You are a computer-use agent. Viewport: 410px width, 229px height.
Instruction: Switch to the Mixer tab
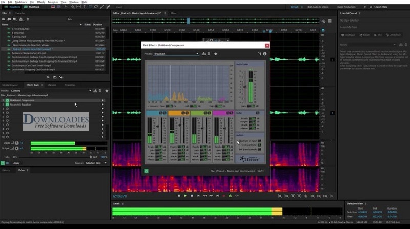pos(174,13)
